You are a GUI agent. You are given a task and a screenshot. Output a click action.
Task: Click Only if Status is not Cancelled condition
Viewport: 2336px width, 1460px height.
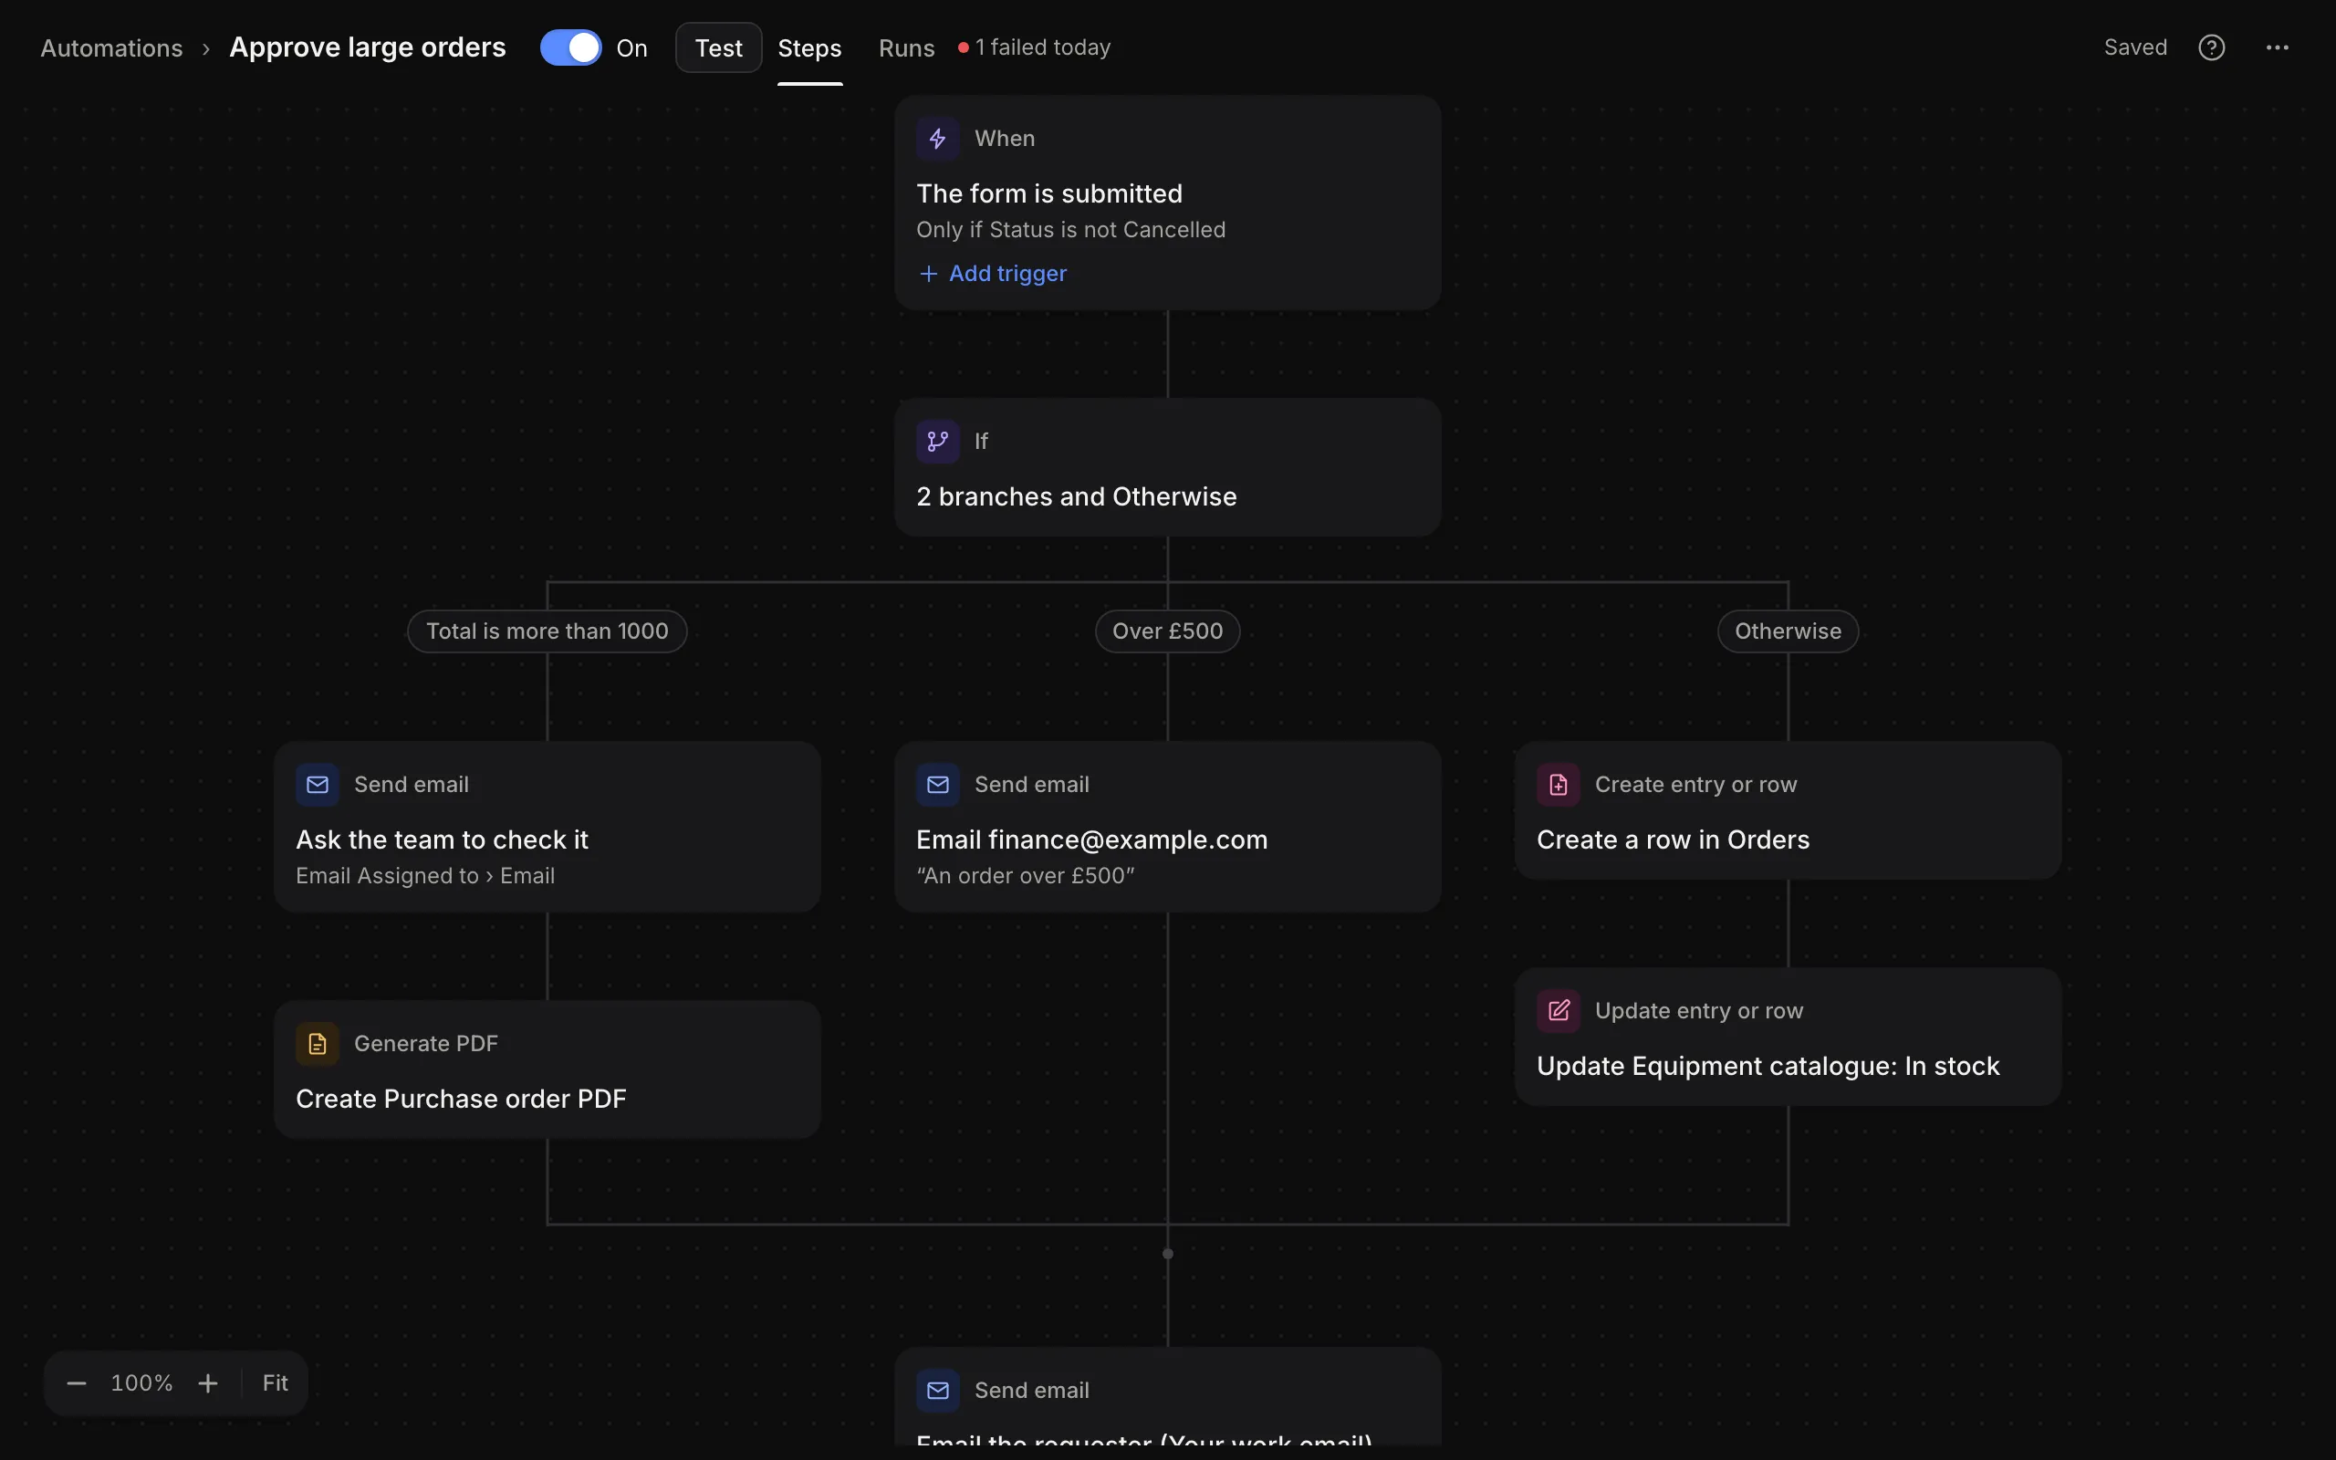[x=1070, y=230]
